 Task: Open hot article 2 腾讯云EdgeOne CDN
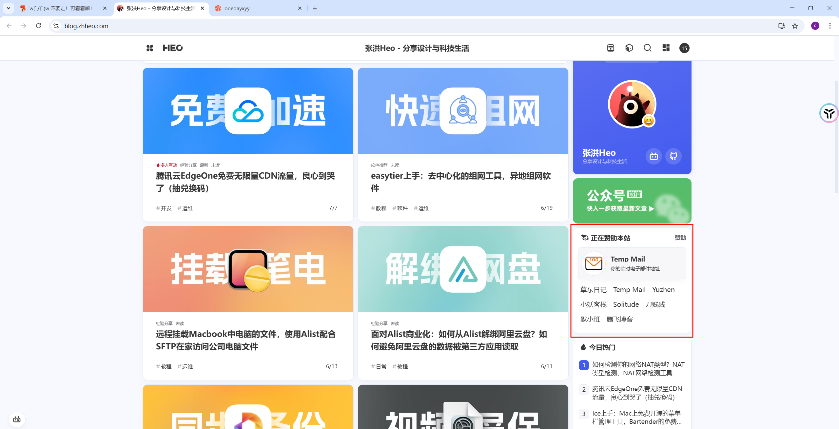pyautogui.click(x=632, y=393)
